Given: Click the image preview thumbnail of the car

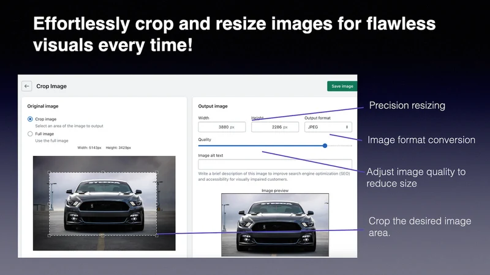Looking at the screenshot, I should (275, 225).
